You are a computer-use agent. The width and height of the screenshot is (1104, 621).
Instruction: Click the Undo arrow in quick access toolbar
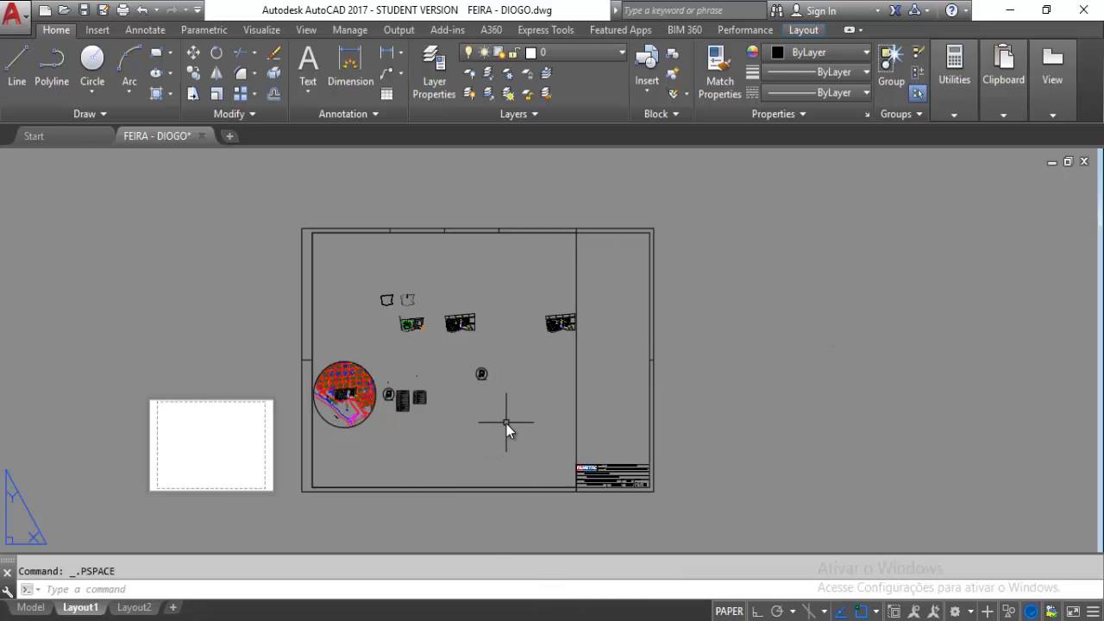tap(142, 10)
